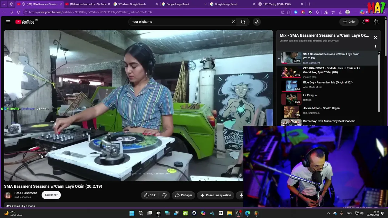Viewport: 388px width, 218px height.
Task: Click Posez une question button
Action: (216, 195)
